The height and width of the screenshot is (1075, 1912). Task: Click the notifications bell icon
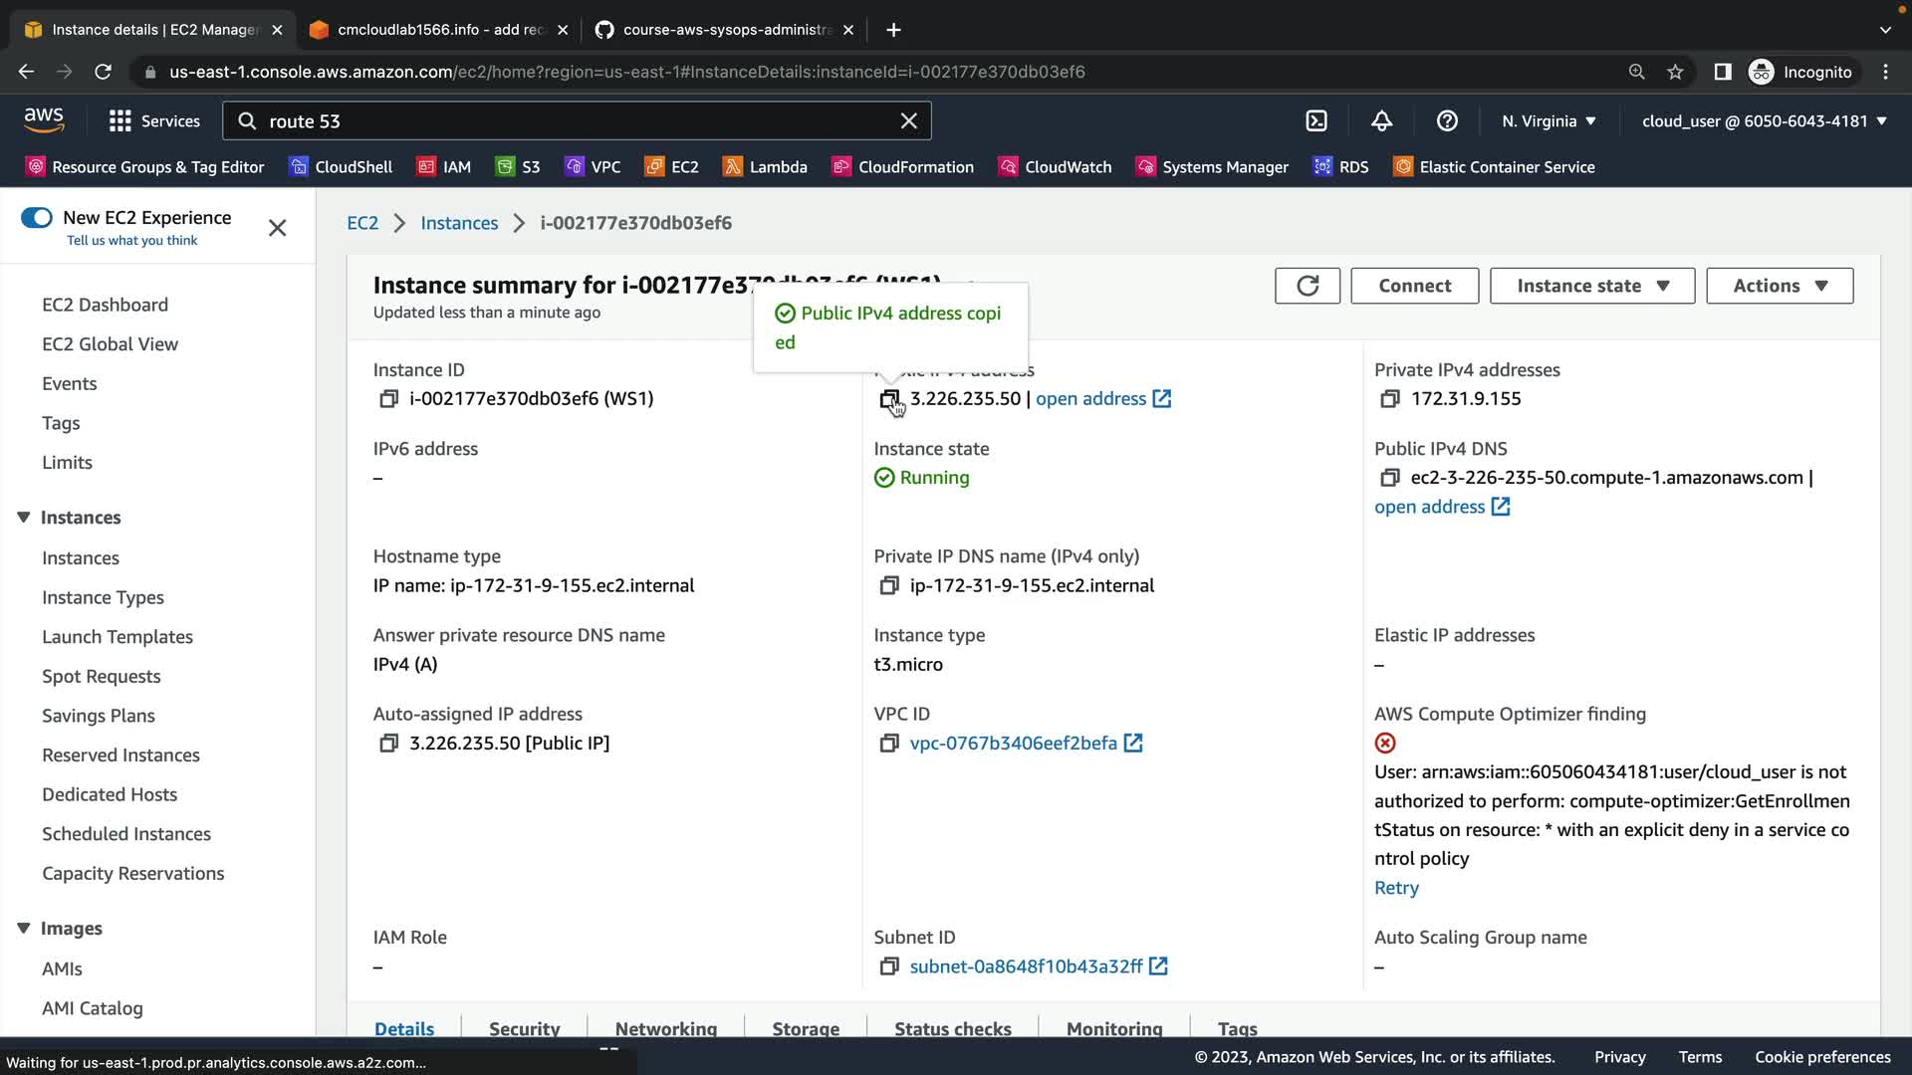click(1381, 120)
